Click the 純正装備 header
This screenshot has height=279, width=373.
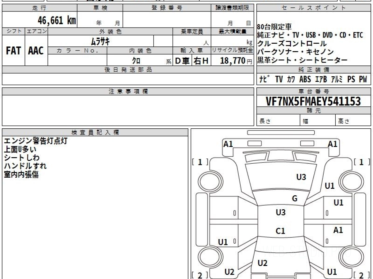(314, 70)
